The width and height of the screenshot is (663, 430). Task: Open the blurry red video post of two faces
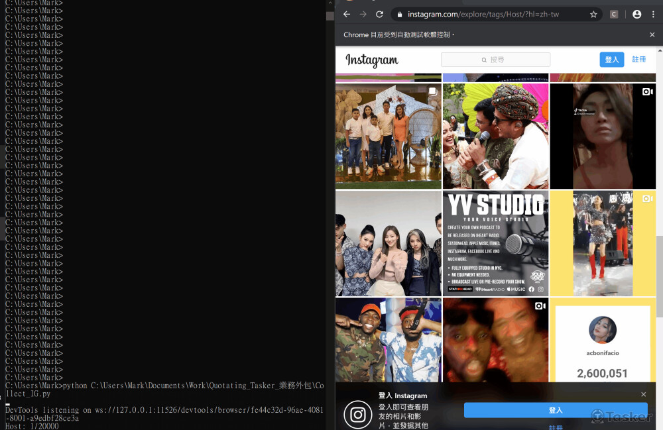(495, 340)
